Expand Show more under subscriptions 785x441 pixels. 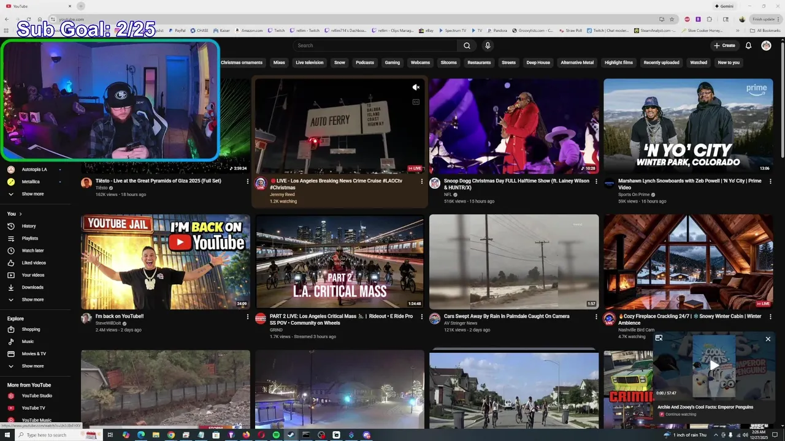tap(35, 194)
